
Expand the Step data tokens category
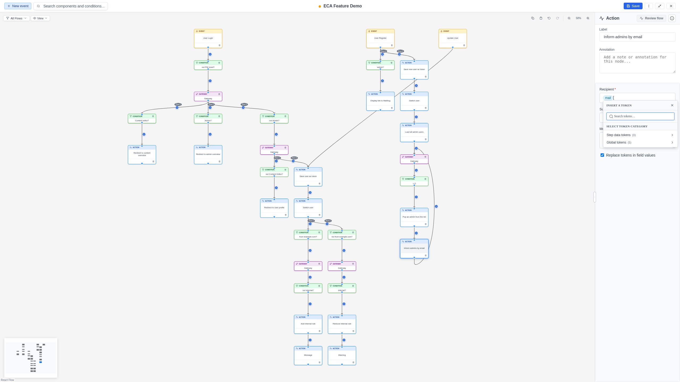click(x=640, y=135)
